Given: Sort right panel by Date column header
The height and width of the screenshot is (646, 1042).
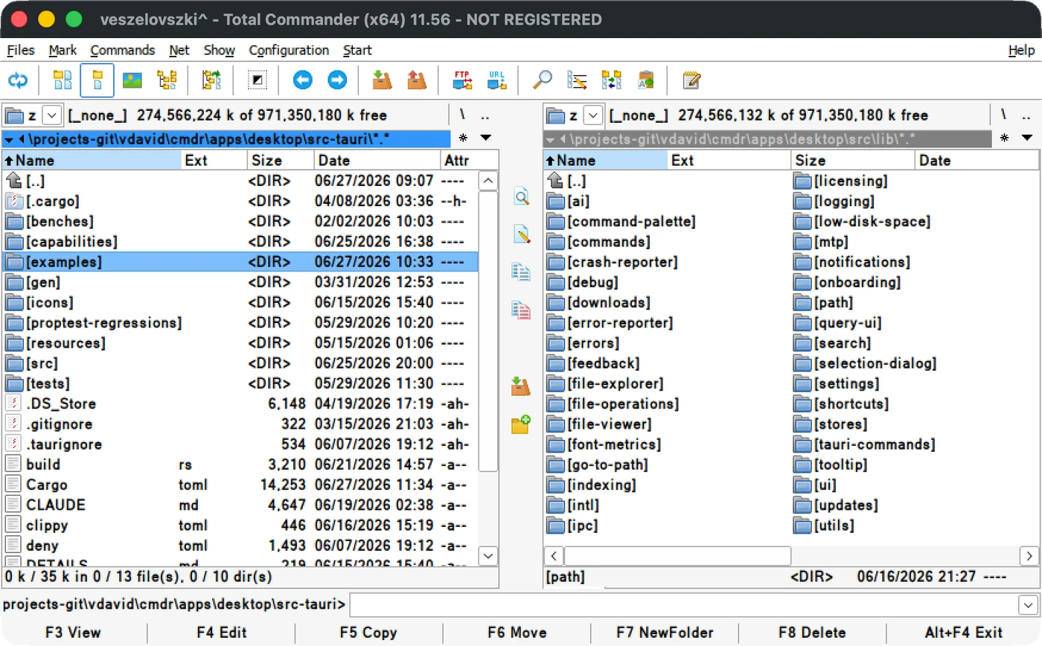Looking at the screenshot, I should coord(977,160).
